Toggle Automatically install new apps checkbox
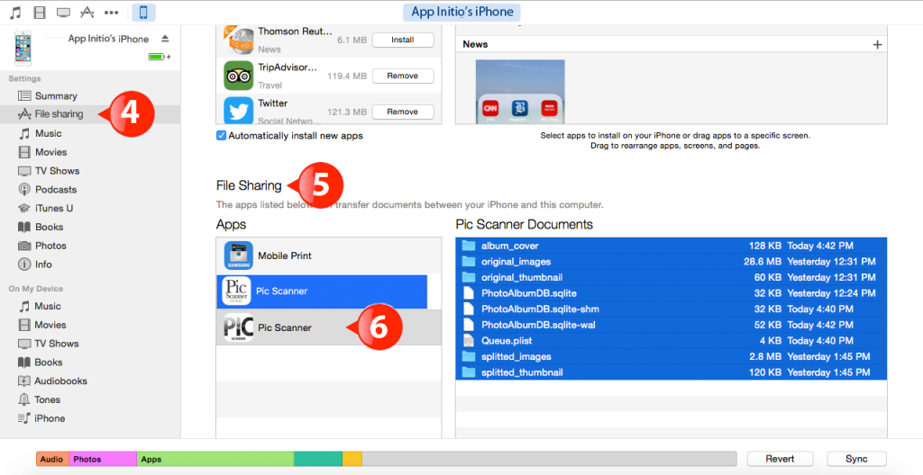923x475 pixels. tap(222, 136)
